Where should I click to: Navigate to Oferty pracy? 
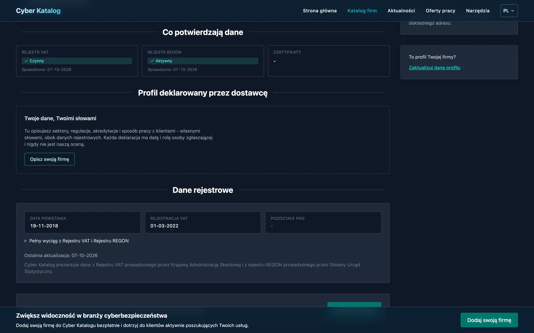[441, 11]
